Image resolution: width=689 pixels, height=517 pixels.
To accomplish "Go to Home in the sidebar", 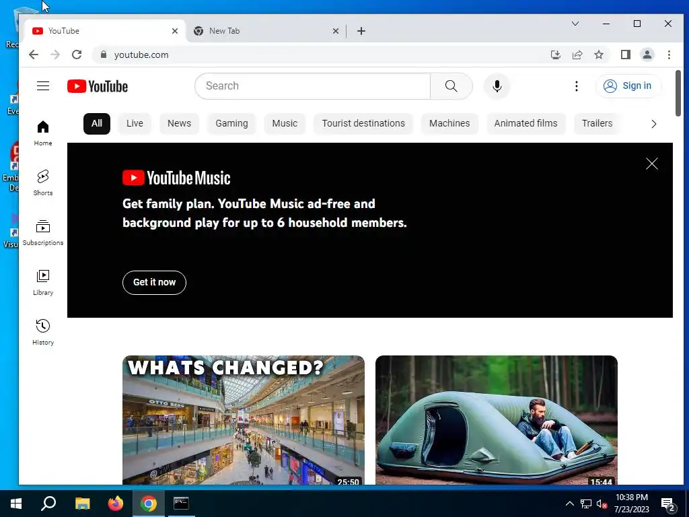I will (43, 133).
